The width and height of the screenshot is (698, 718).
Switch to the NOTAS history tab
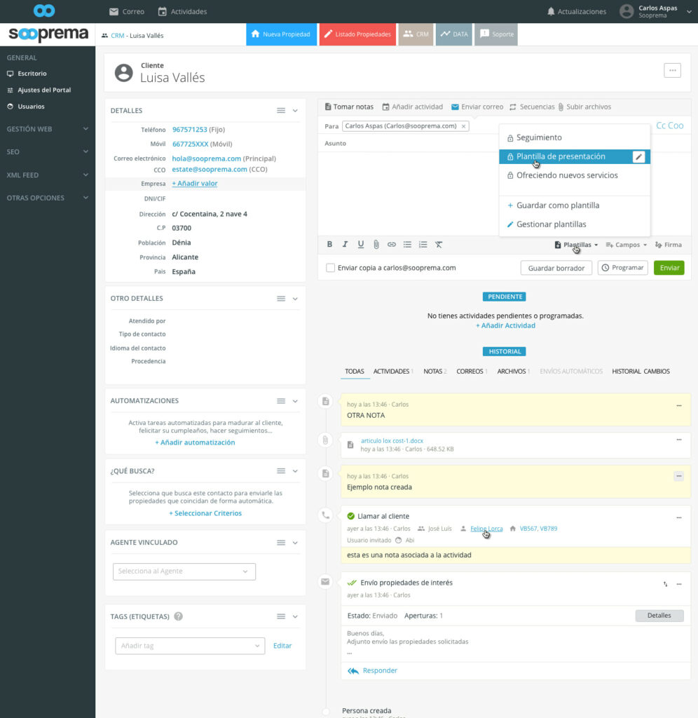[434, 372]
